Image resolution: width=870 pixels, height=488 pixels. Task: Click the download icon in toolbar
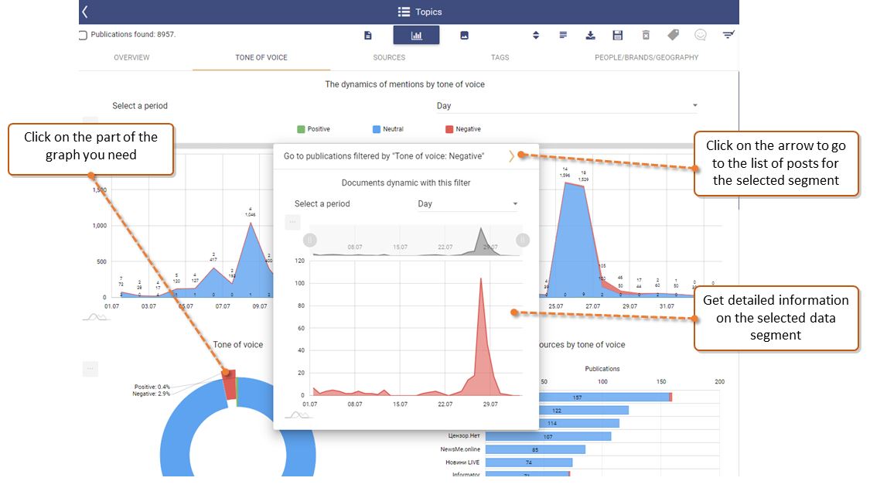pos(591,35)
